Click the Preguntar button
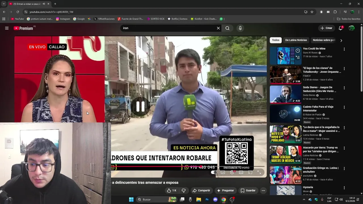Image resolution: width=363 pixels, height=204 pixels. [225, 190]
